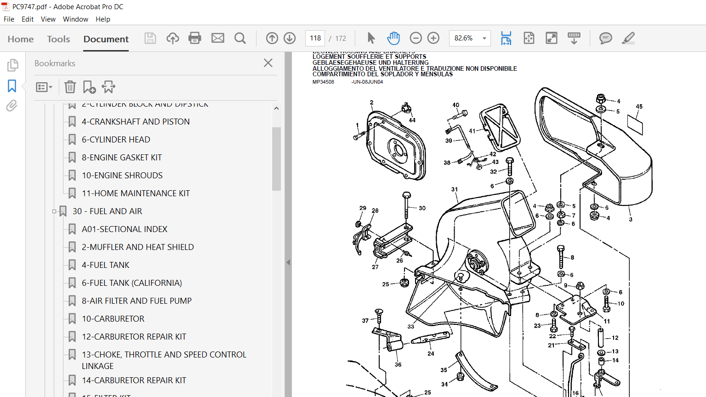The height and width of the screenshot is (397, 706).
Task: Select 30 - FUEL AND AIR bookmark
Action: coord(107,211)
